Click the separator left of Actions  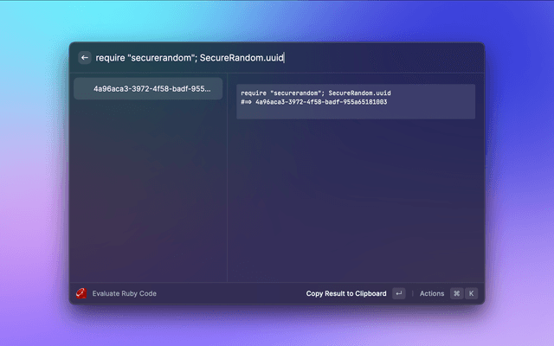(x=412, y=293)
